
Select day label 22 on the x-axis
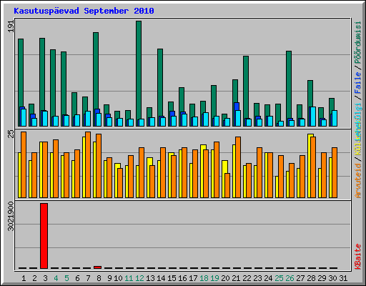click(x=247, y=278)
